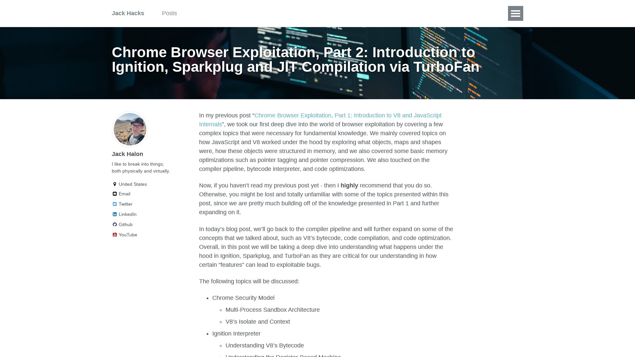Viewport: 635px width, 357px height.
Task: Expand the Multi-Process Sandbox Architecture item
Action: click(273, 309)
